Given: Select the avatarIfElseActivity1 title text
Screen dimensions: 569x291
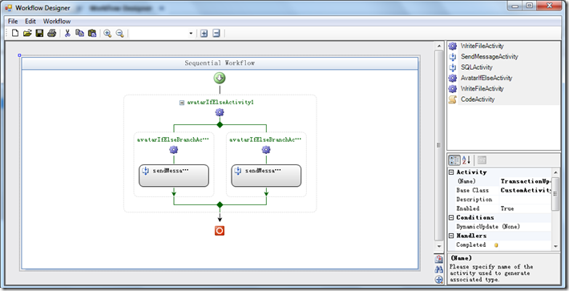Looking at the screenshot, I should pos(220,103).
